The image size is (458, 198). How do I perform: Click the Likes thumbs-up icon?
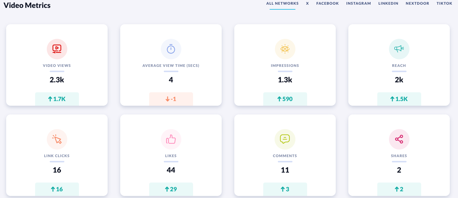(171, 139)
